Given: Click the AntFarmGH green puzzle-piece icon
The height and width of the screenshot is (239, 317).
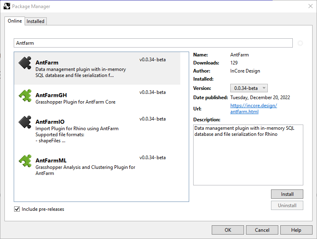Looking at the screenshot, I should click(x=25, y=96).
